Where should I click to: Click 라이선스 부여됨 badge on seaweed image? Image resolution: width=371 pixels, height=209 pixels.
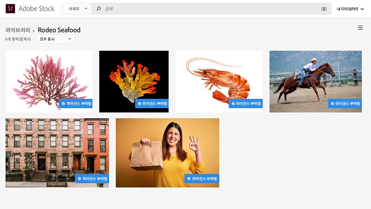(76, 104)
